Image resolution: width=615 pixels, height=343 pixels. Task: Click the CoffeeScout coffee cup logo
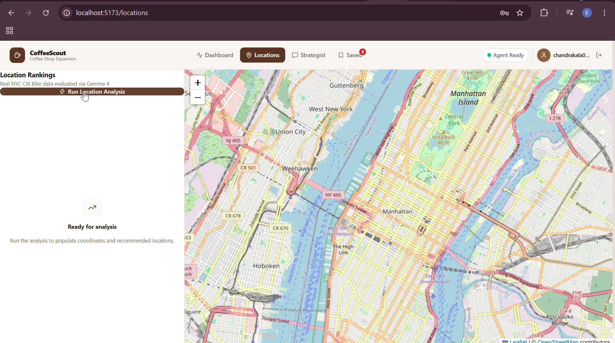pos(17,55)
